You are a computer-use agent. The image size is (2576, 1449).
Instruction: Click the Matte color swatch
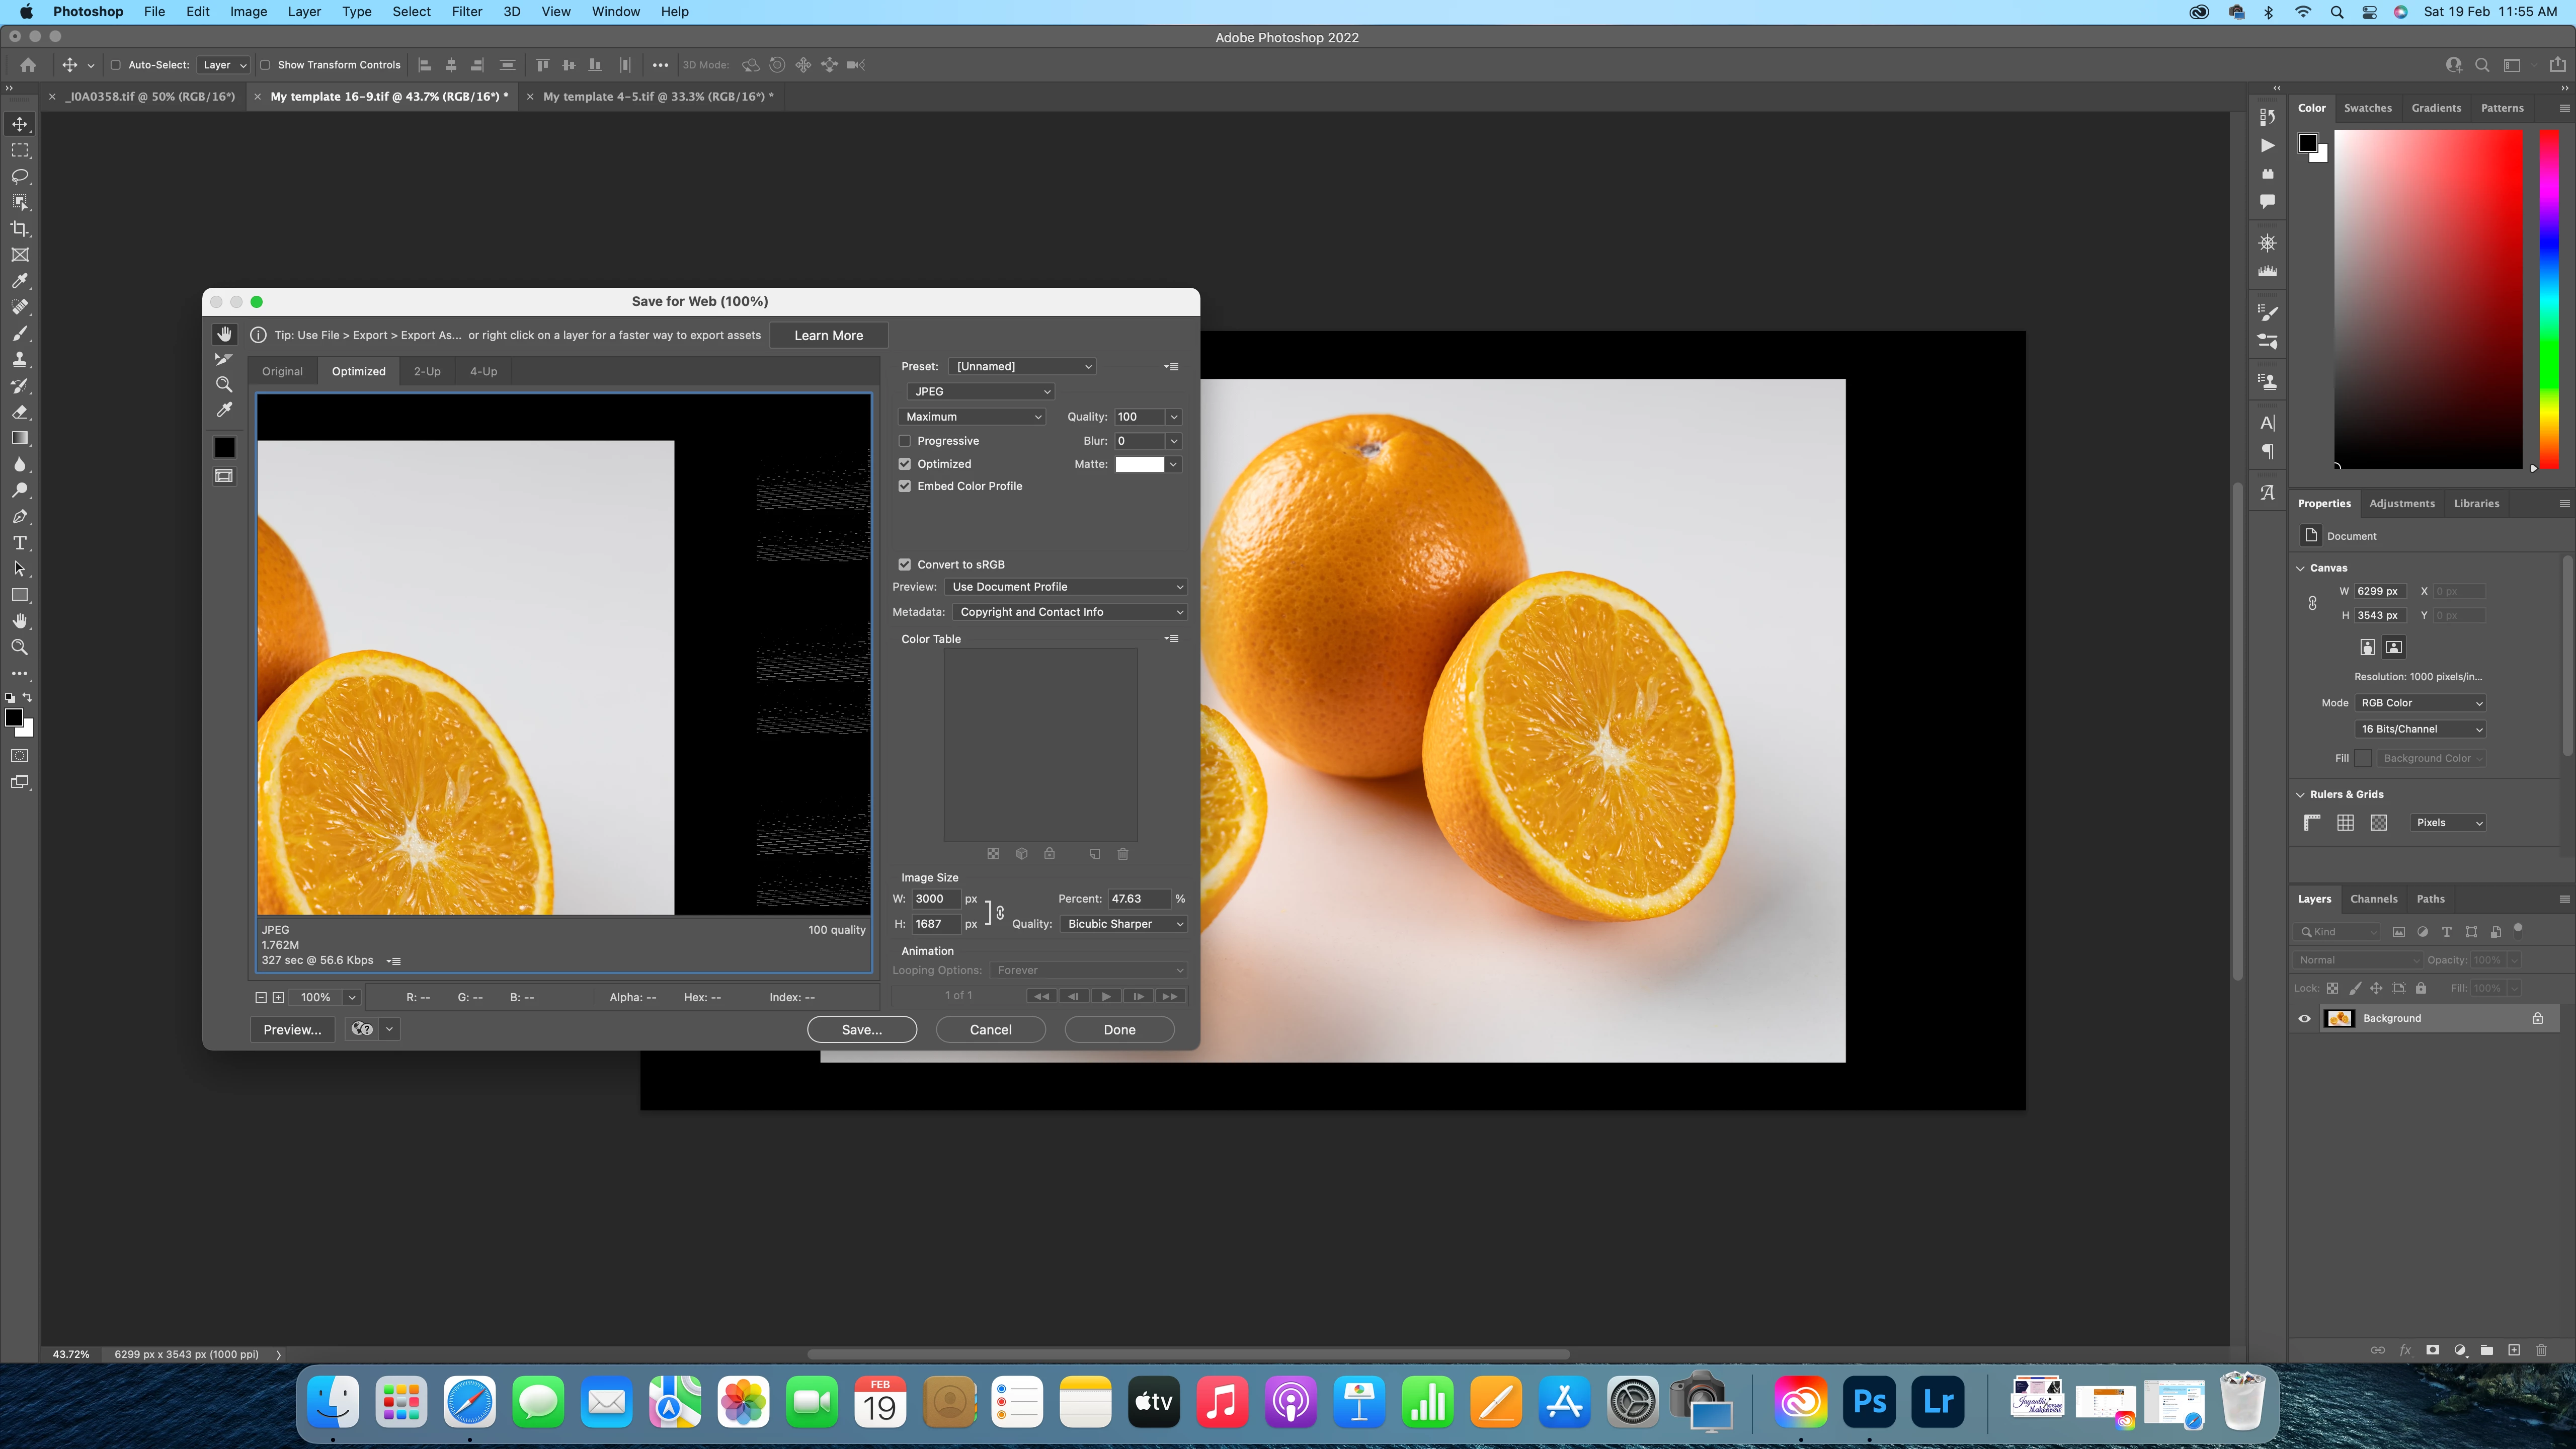tap(1140, 464)
